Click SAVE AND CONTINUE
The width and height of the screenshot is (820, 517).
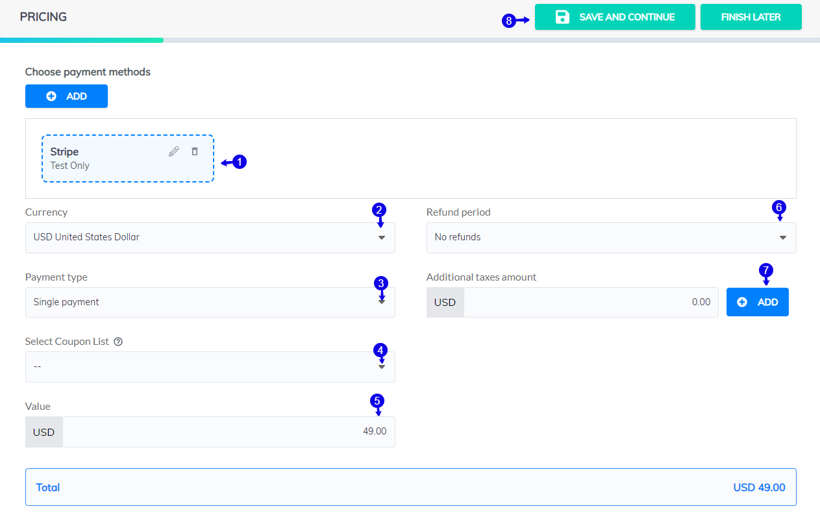click(615, 17)
